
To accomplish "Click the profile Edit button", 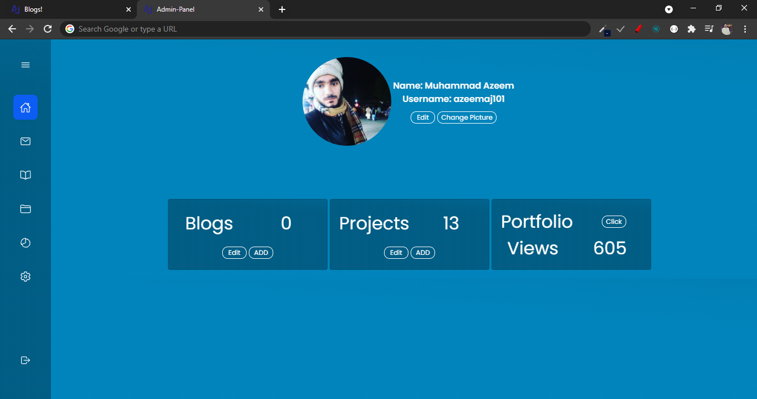I will pos(423,117).
